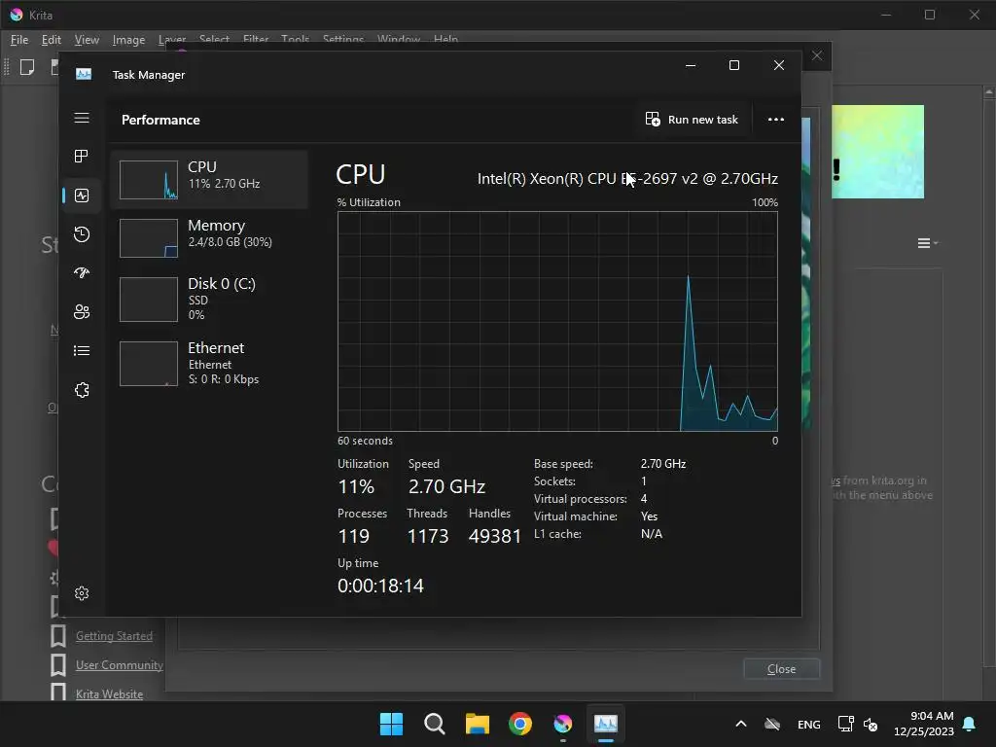Screen dimensions: 996x747
Task: Open Krita Website link
Action: (109, 694)
